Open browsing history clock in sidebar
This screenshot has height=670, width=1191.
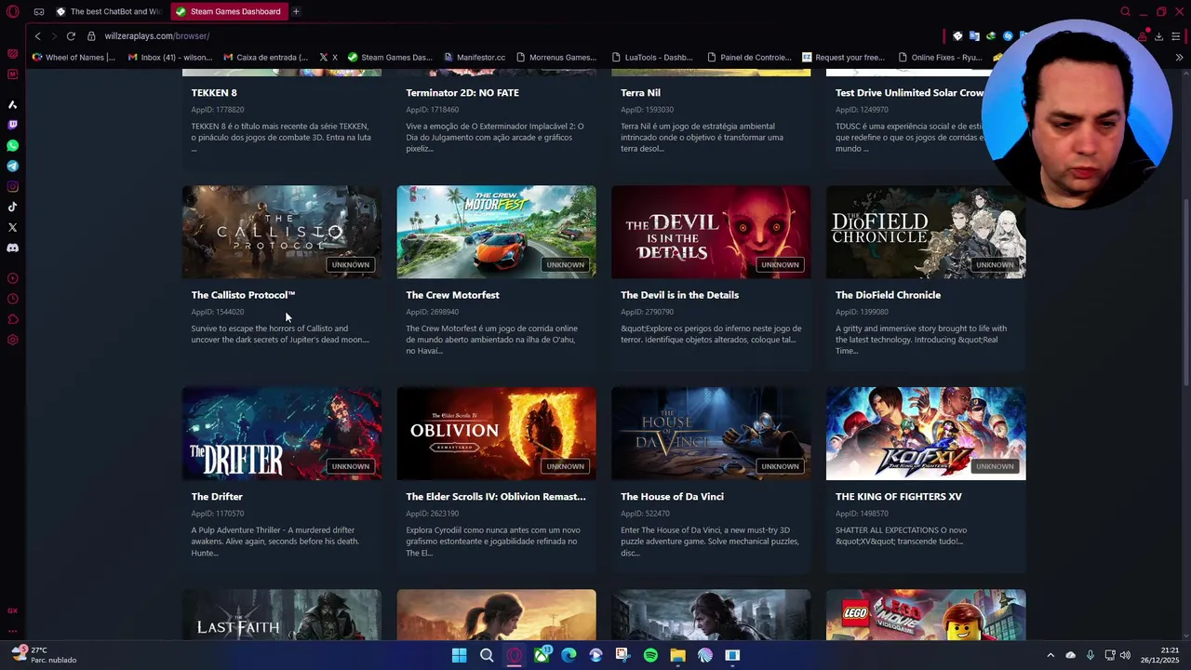tap(12, 299)
